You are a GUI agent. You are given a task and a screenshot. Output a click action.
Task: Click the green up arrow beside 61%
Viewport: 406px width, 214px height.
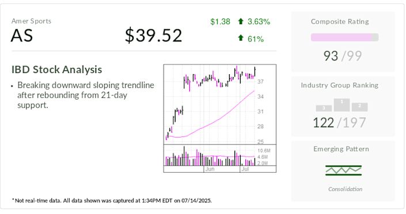pos(241,38)
